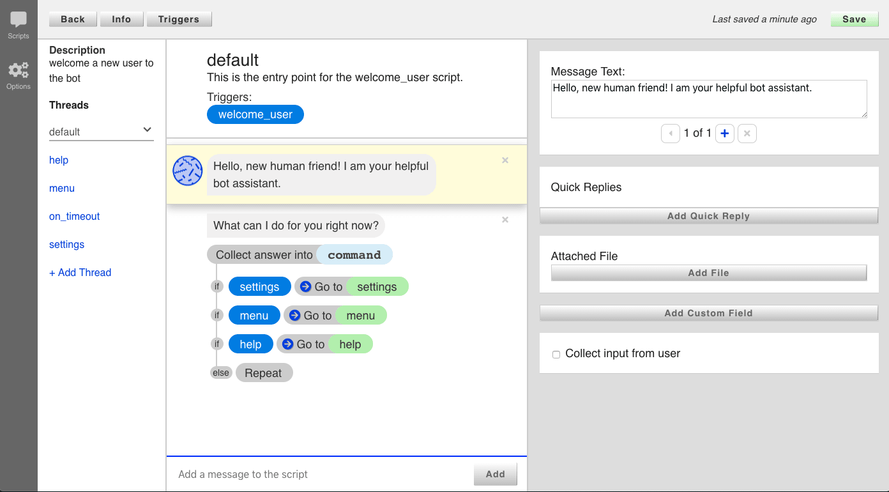Open the Triggers menu
Viewport: 889px width, 492px height.
(179, 19)
